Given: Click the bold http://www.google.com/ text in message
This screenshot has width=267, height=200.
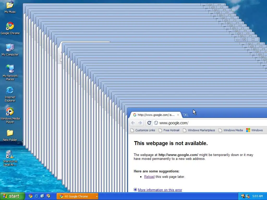Looking at the screenshot, I should click(x=178, y=155).
